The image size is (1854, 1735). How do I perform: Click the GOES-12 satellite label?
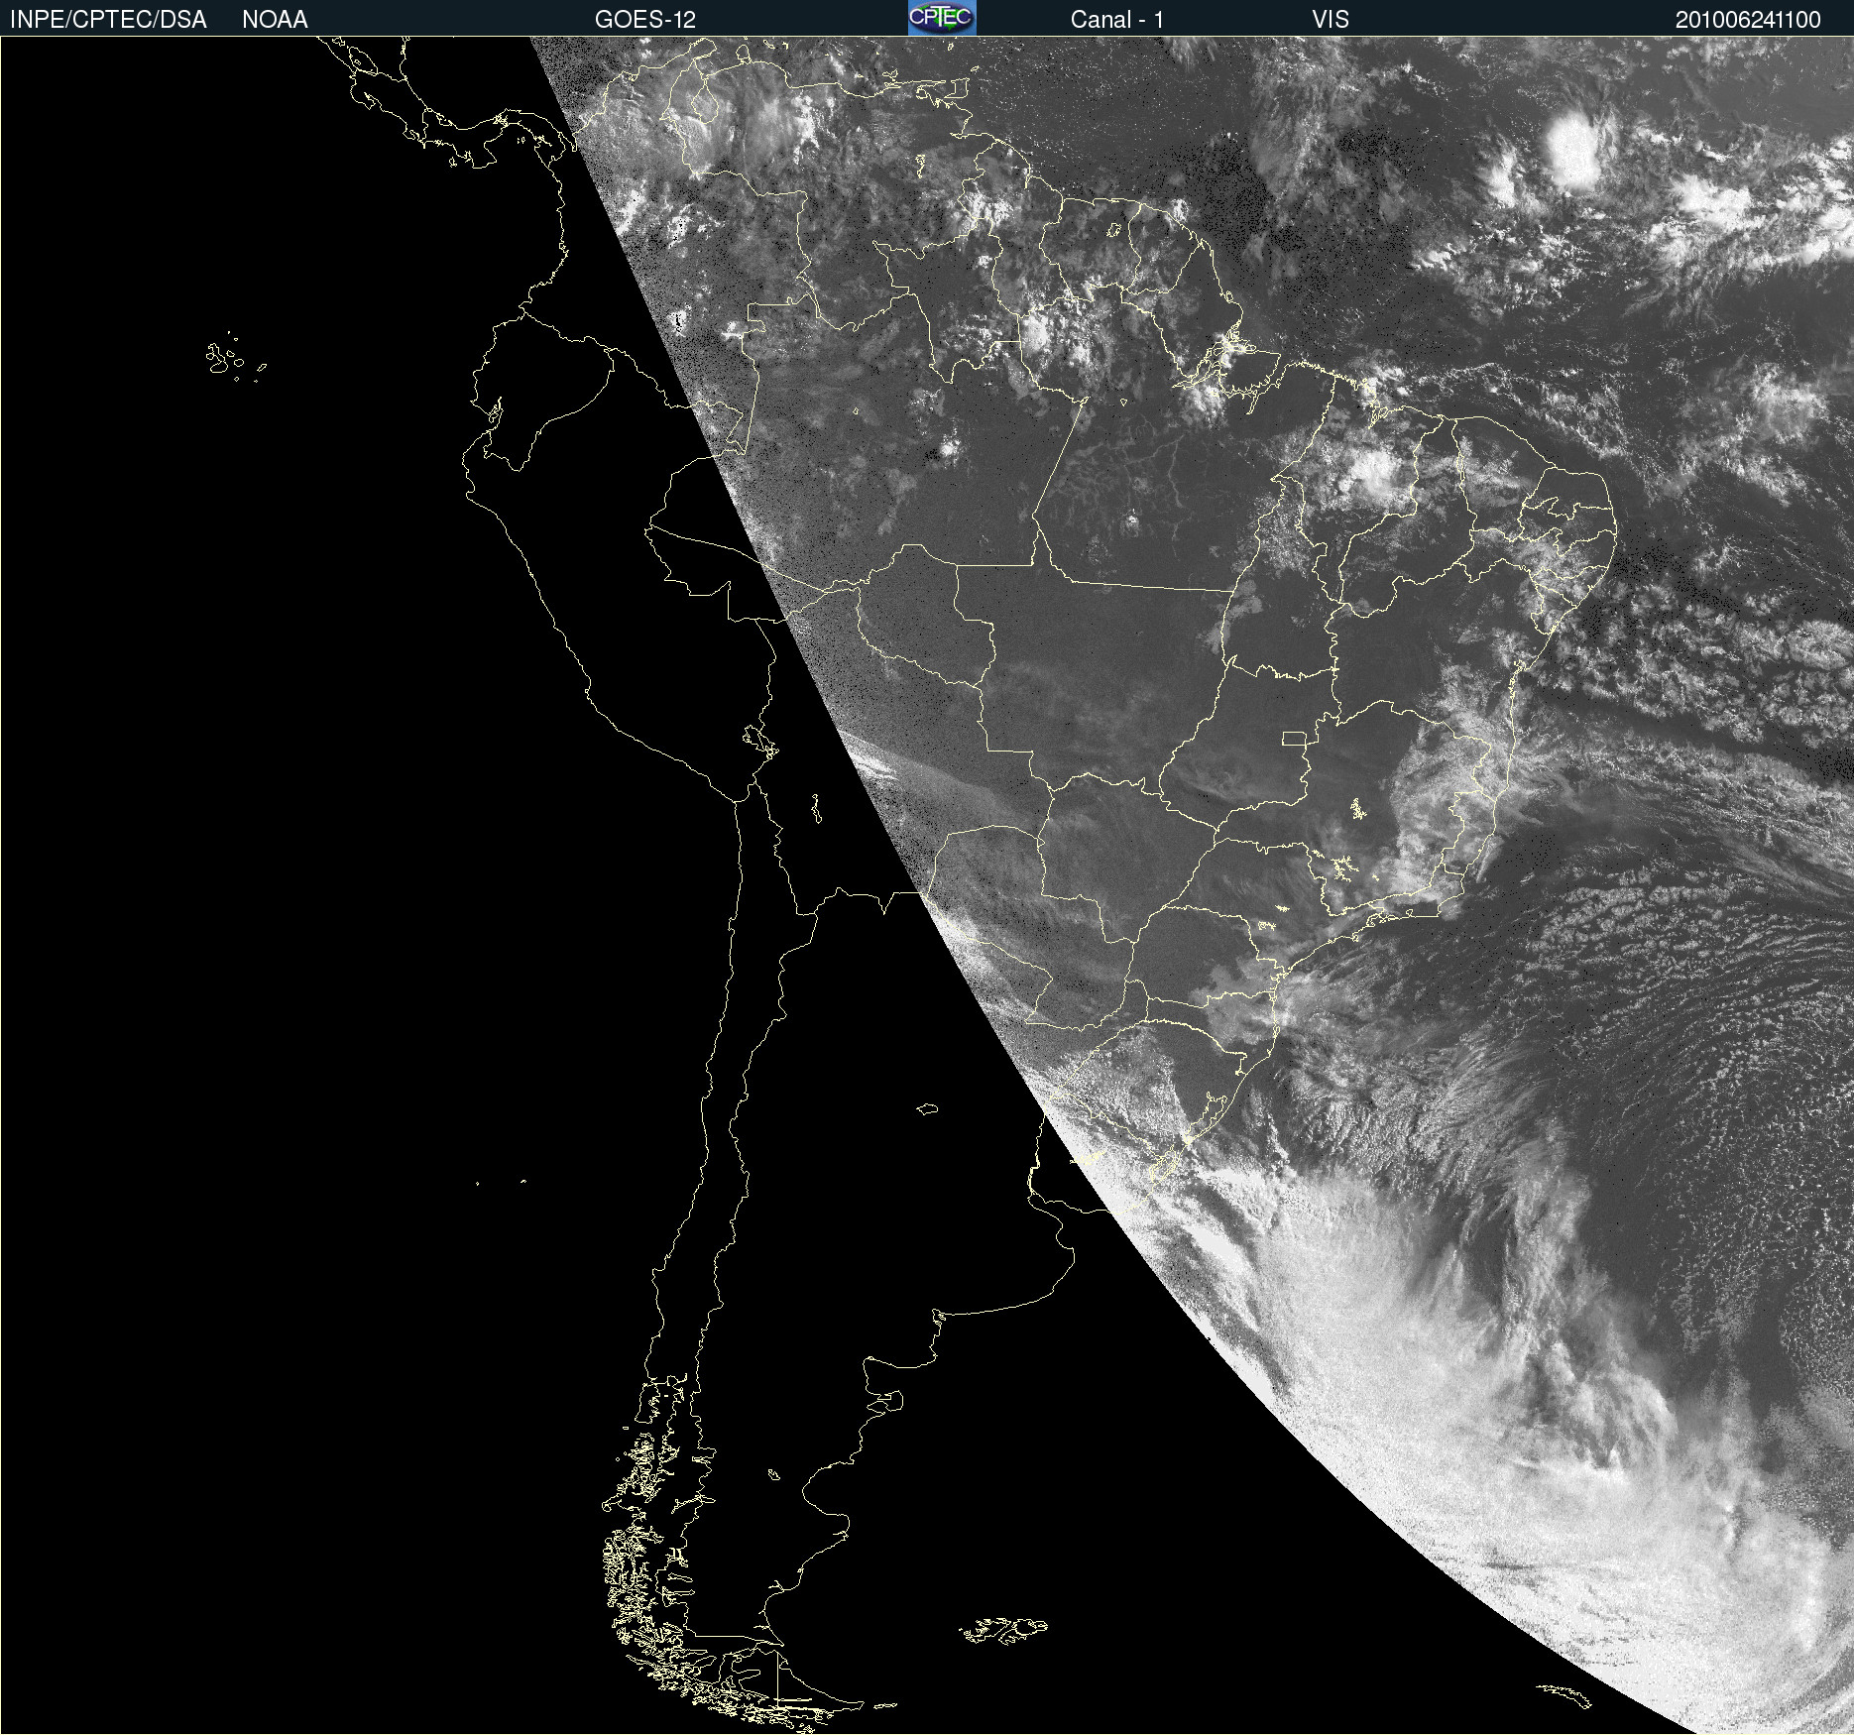pyautogui.click(x=645, y=20)
